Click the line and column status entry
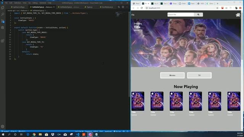244x137 pixels. click(79, 131)
